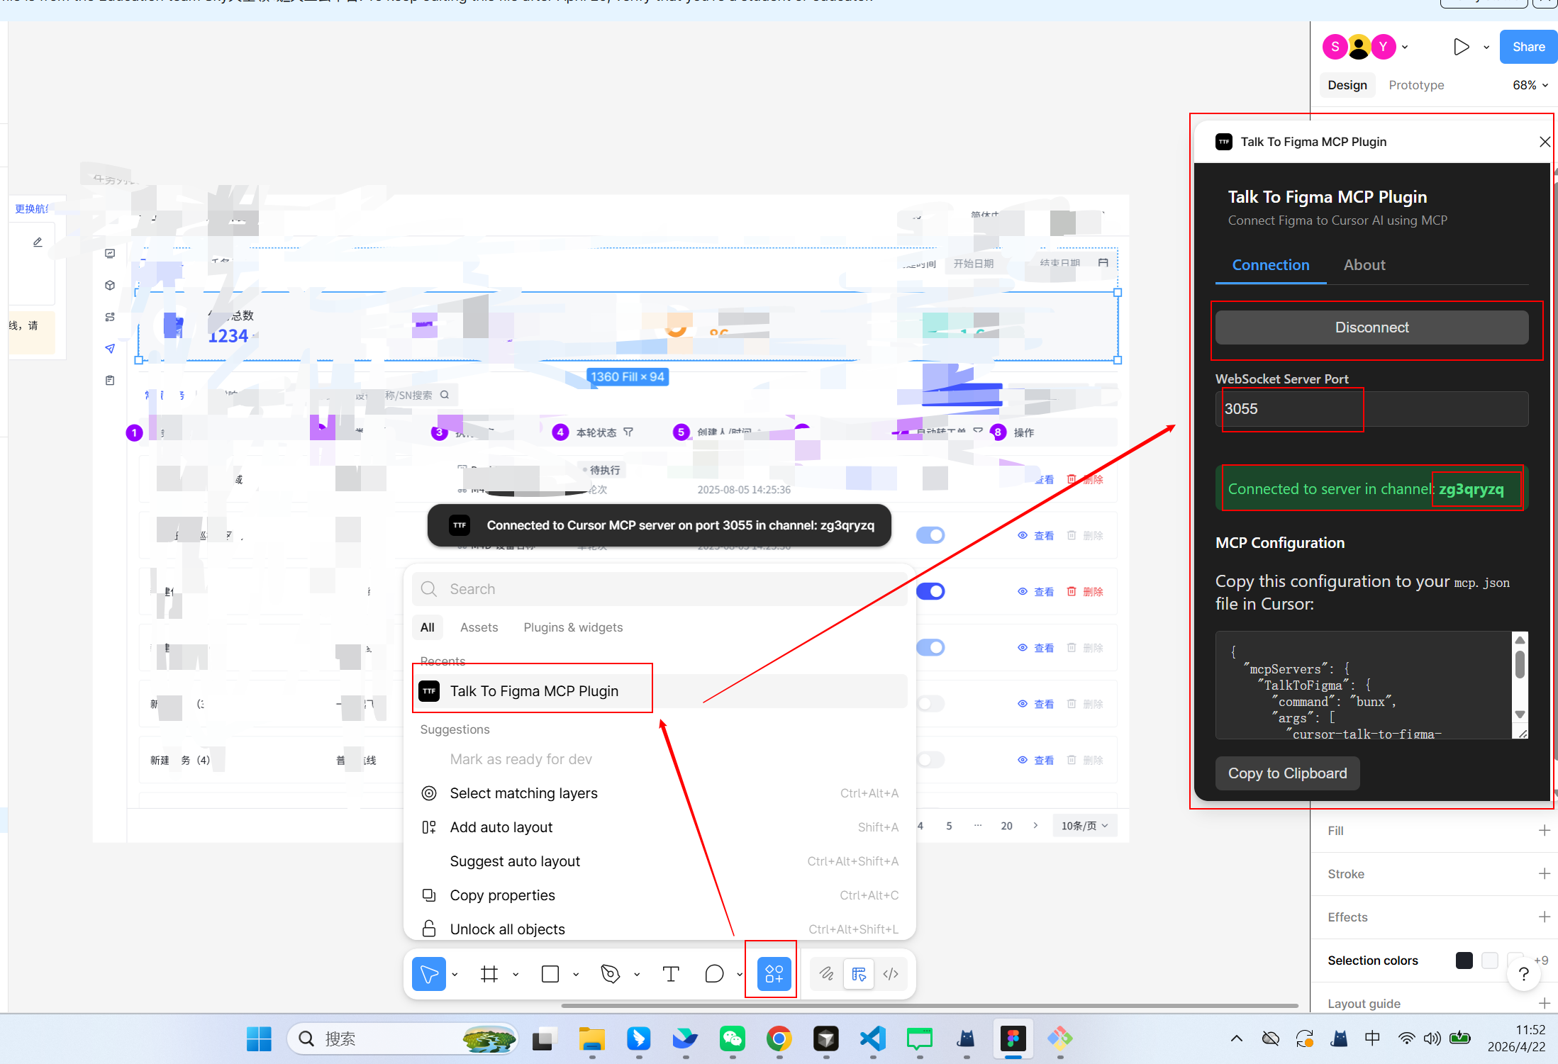Switch to Dev Mode code icon
Image resolution: width=1558 pixels, height=1064 pixels.
[x=891, y=974]
